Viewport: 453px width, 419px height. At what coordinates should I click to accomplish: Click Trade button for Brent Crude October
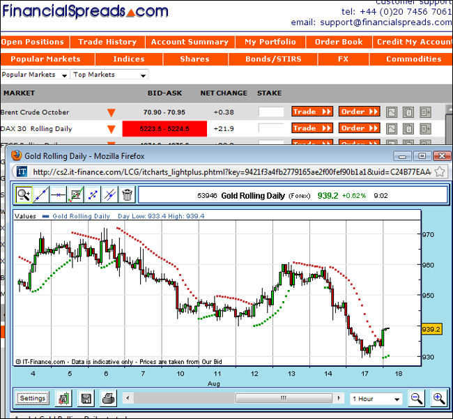coord(312,112)
